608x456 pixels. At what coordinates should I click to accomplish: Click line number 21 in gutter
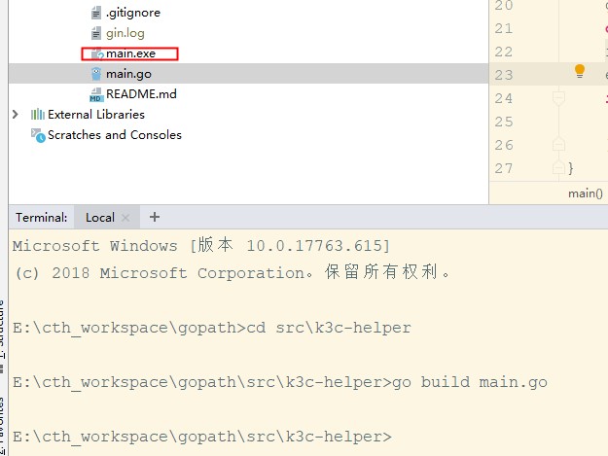[x=504, y=28]
